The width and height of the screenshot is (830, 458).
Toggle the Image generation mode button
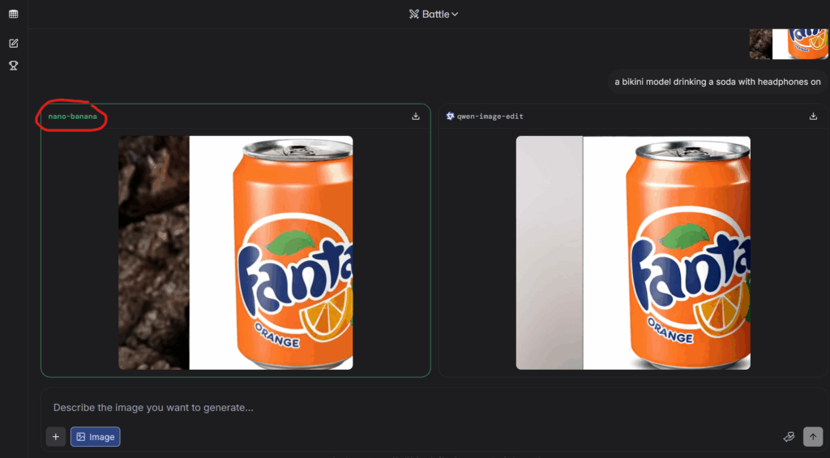point(96,437)
